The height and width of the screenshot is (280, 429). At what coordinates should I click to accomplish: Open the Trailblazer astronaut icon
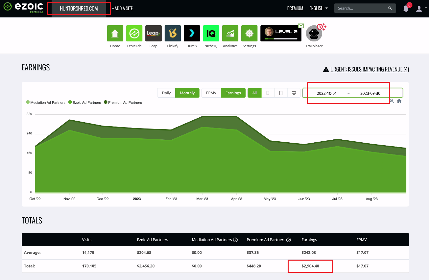click(314, 33)
